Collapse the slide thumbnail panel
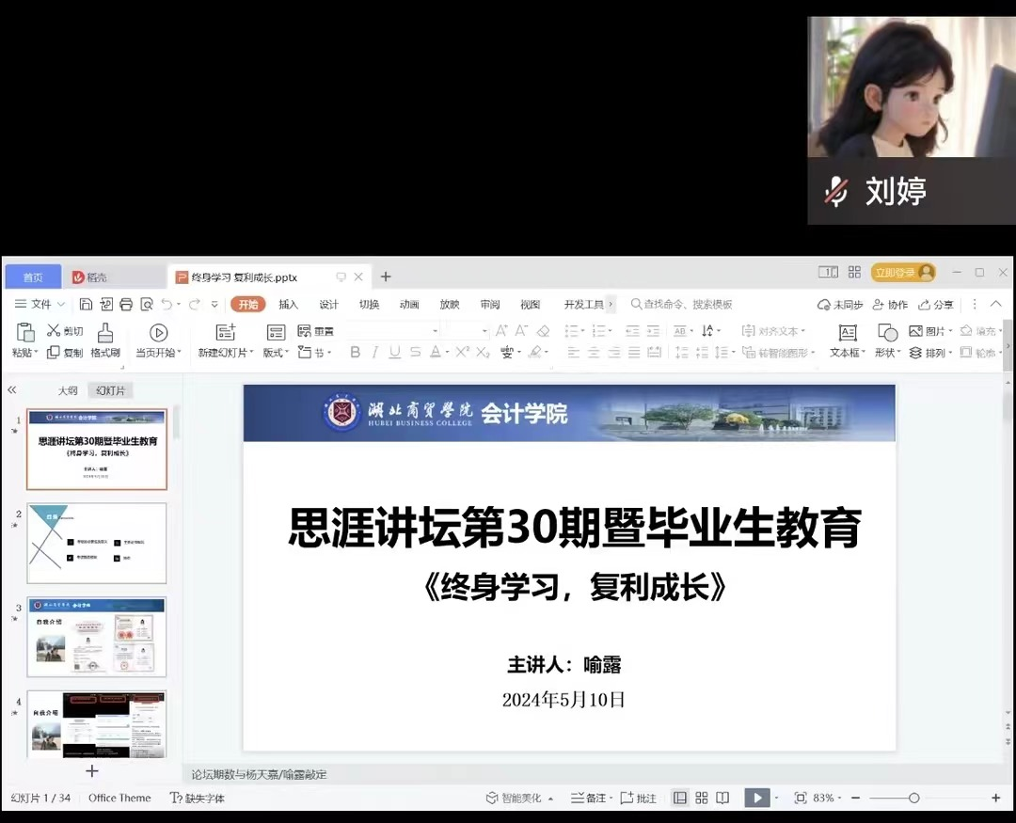Viewport: 1016px width, 823px height. [12, 389]
